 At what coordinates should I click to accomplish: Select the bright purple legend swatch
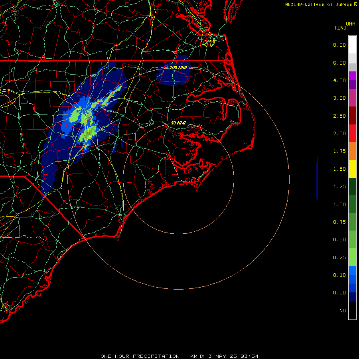pyautogui.click(x=352, y=76)
